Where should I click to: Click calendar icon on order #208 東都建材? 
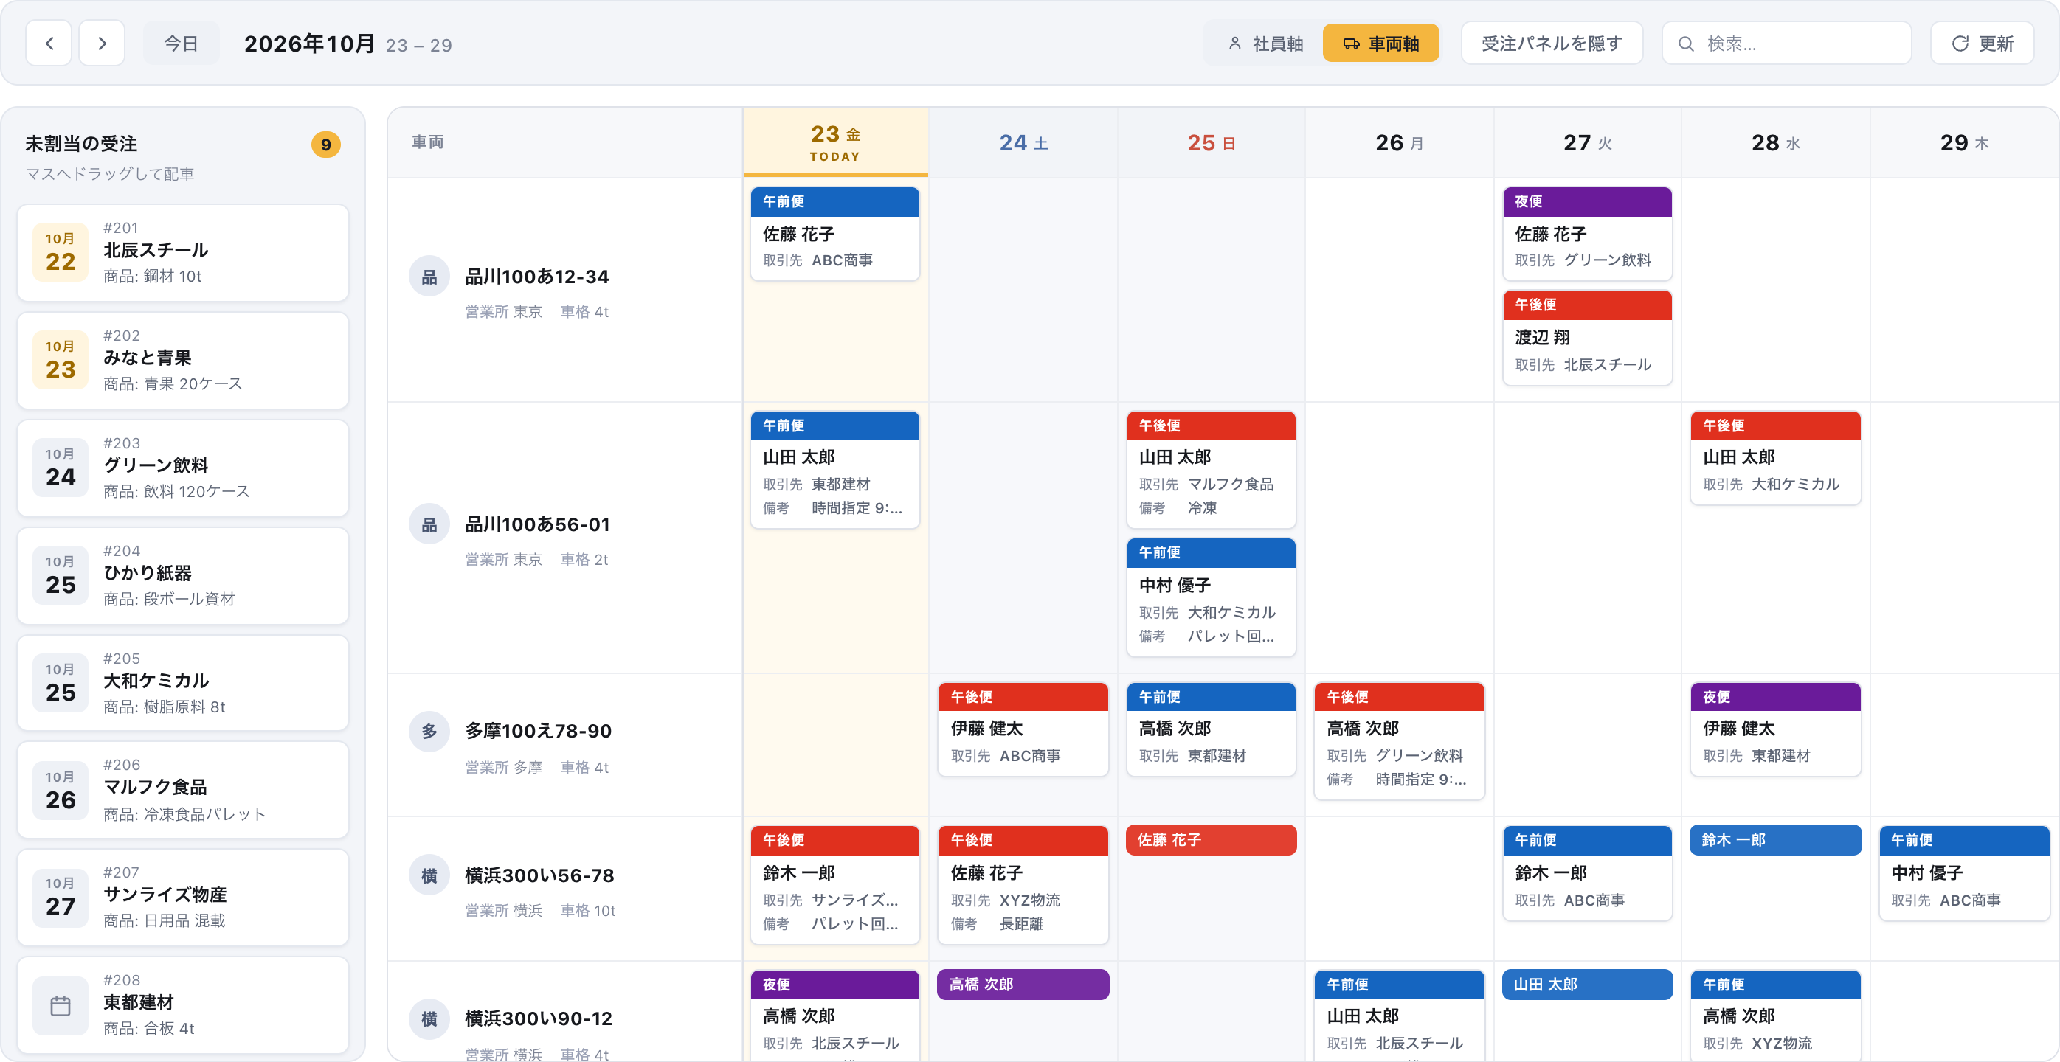tap(60, 1005)
